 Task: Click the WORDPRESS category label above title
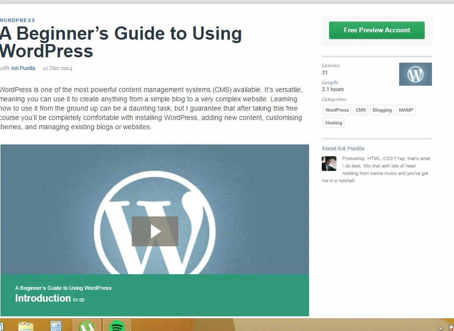click(x=17, y=20)
